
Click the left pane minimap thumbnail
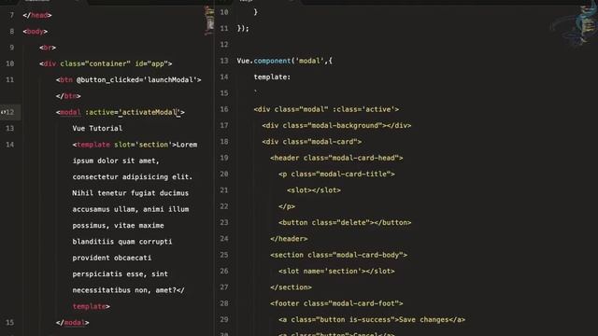click(209, 21)
